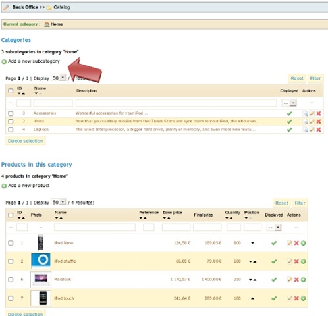The width and height of the screenshot is (328, 316).
Task: Sort categories by ID descending arrow
Action: tap(19, 93)
